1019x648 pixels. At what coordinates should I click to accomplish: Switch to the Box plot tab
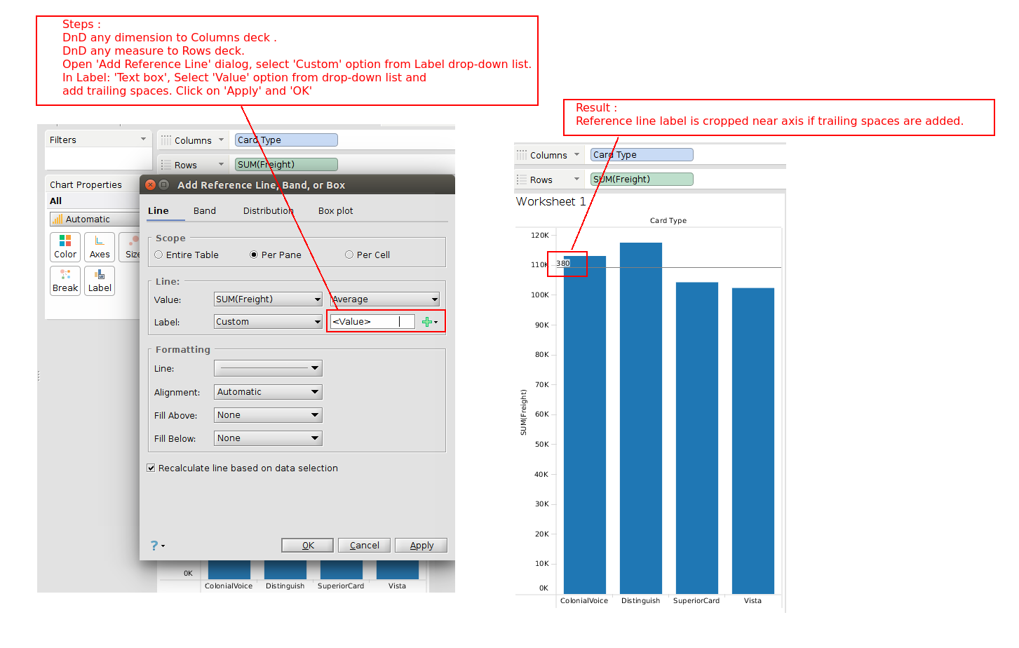point(335,211)
